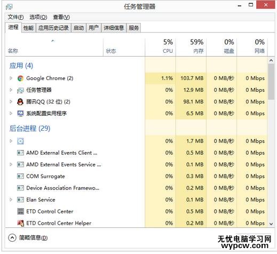Image resolution: width=277 pixels, height=254 pixels.
Task: Open the 查看(V) menu
Action: point(61,17)
